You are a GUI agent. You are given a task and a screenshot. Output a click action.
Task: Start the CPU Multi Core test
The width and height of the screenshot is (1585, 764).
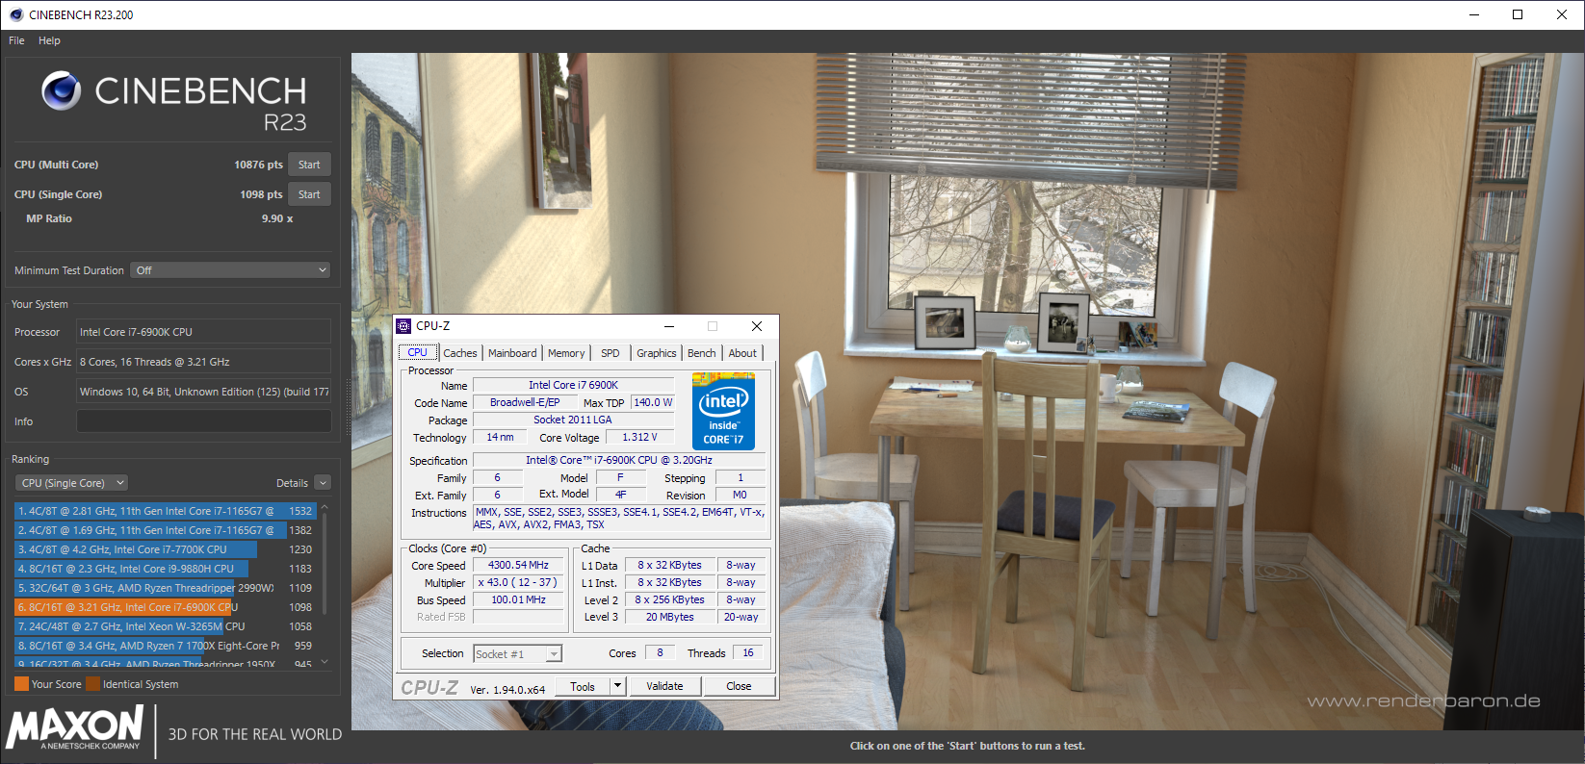(x=309, y=165)
